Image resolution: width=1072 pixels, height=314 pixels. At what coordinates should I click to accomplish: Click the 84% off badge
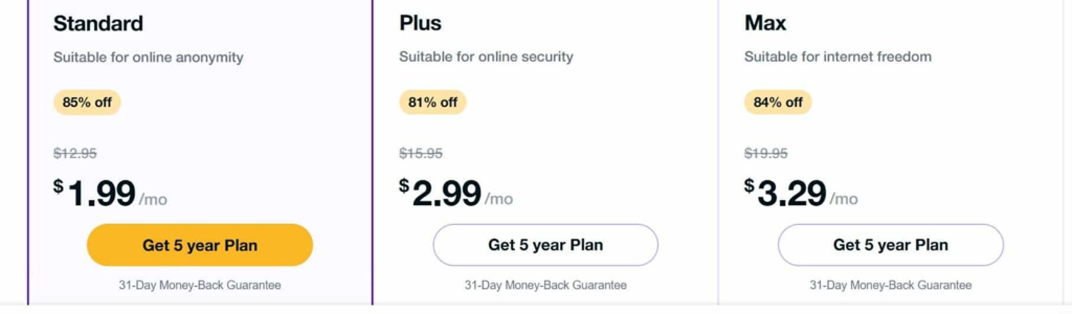777,102
